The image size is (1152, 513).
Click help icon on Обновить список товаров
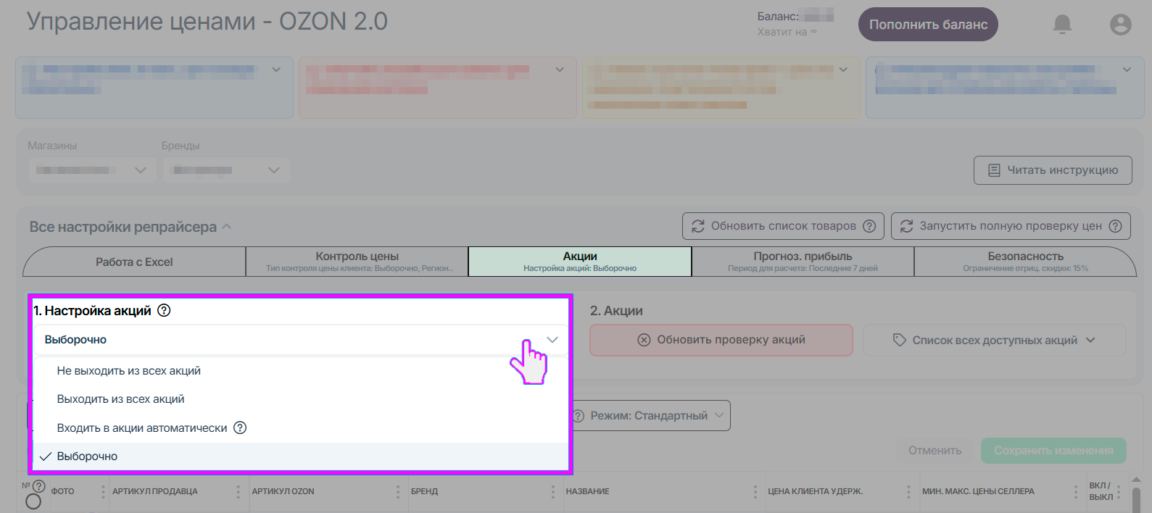pyautogui.click(x=869, y=226)
